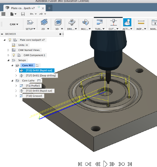
Task: Collapse the Core Mill setup
Action: 12,65
